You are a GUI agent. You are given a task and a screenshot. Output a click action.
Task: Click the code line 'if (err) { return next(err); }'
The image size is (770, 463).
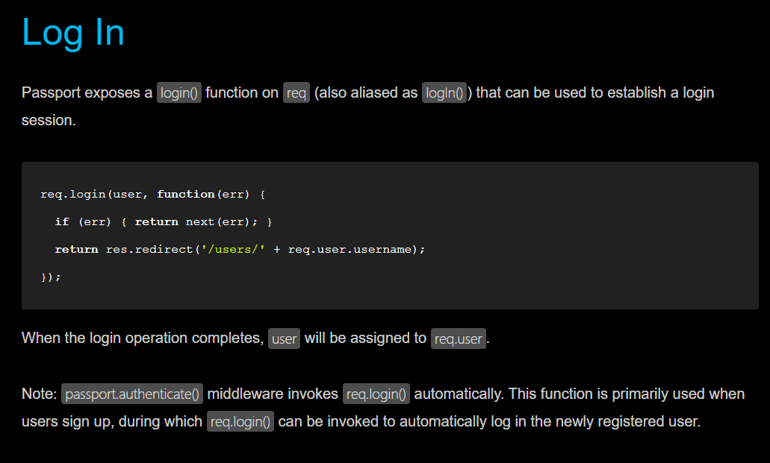pos(164,221)
